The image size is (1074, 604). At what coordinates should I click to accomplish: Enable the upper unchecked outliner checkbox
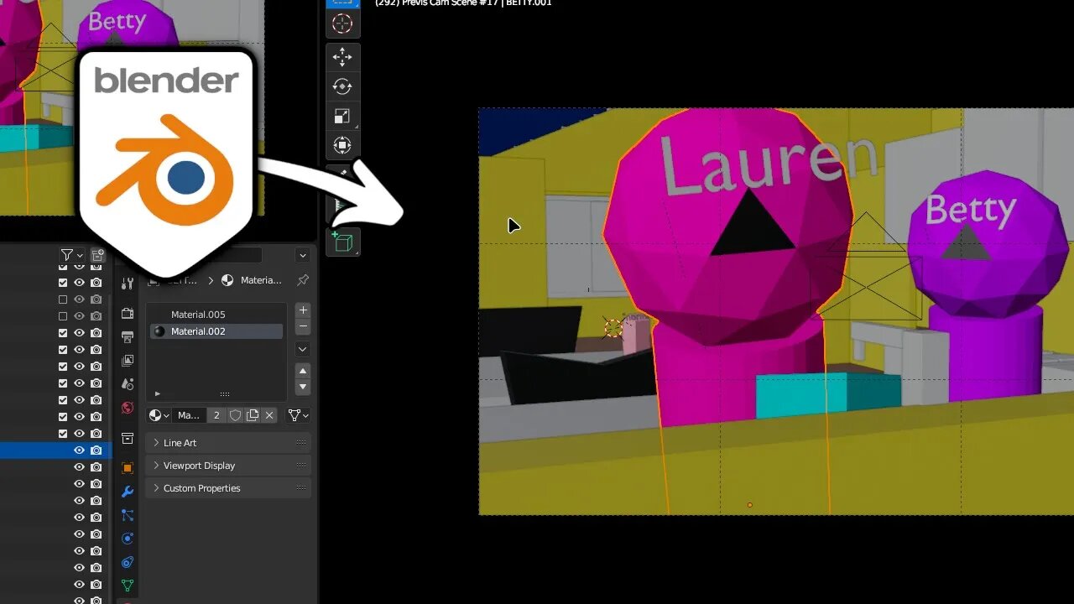(x=63, y=299)
